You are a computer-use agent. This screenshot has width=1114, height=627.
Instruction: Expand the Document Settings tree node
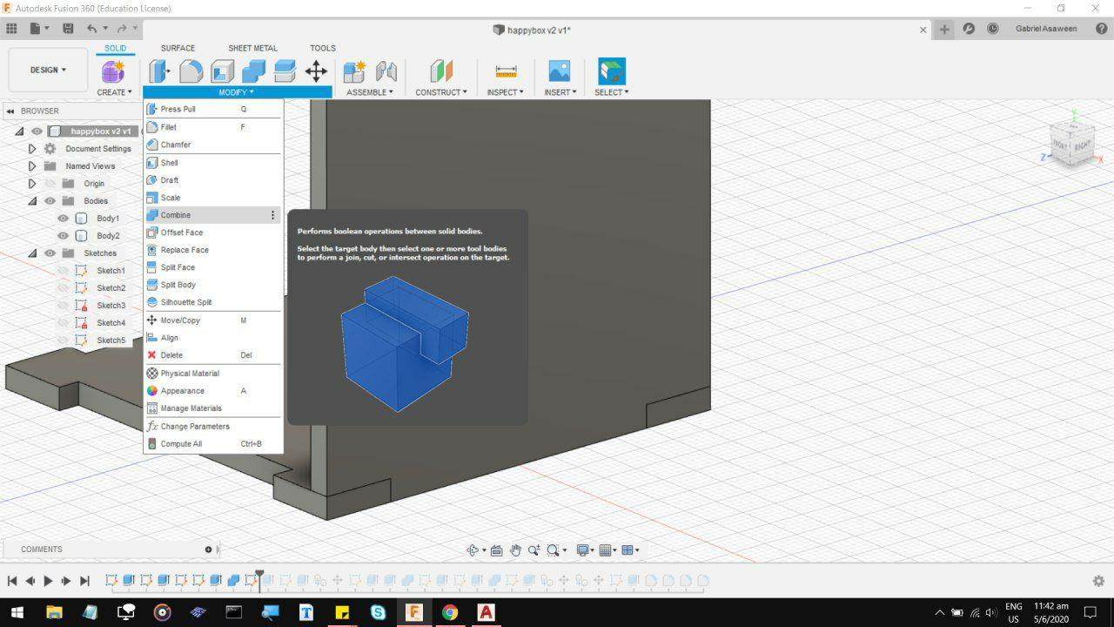[x=32, y=149]
